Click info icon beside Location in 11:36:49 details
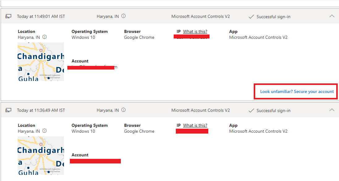Screen dimensions: 339x181 pos(44,131)
